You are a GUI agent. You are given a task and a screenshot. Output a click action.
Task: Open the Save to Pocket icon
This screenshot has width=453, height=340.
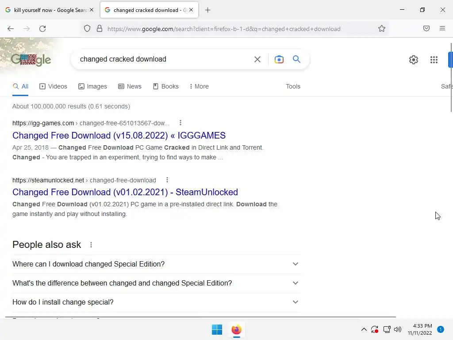[426, 28]
